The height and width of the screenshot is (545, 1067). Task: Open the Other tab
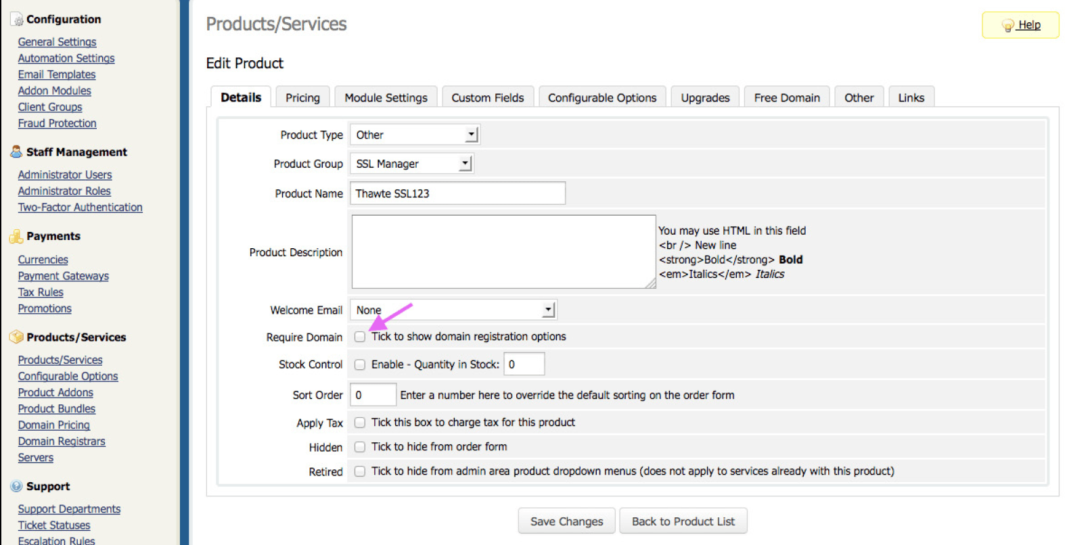click(x=859, y=97)
